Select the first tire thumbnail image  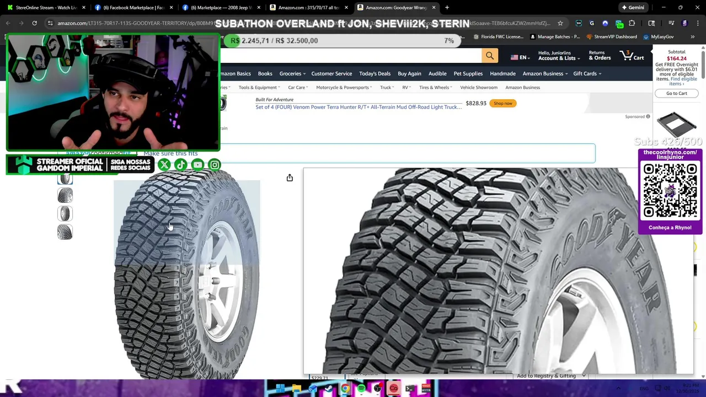(x=65, y=179)
